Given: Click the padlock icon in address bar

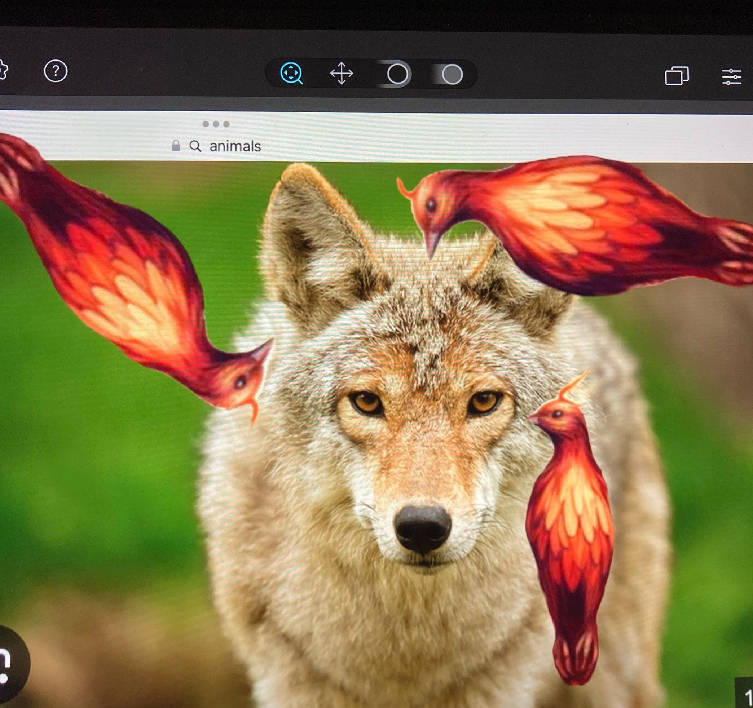Looking at the screenshot, I should tap(176, 146).
